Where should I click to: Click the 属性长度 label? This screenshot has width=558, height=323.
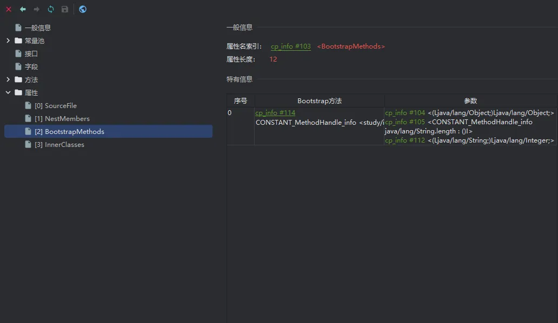tap(241, 59)
